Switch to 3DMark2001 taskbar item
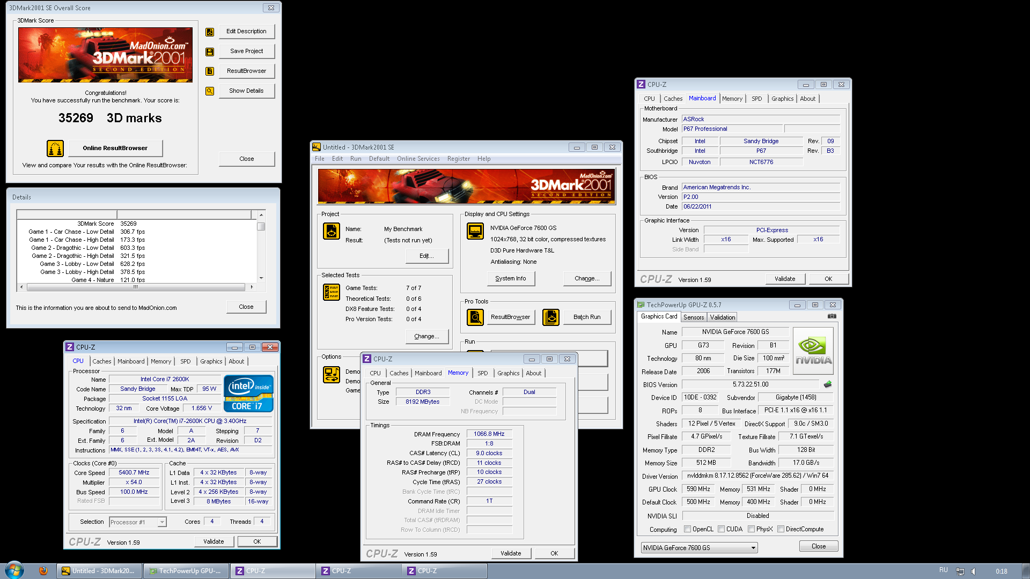The image size is (1030, 579). point(100,571)
